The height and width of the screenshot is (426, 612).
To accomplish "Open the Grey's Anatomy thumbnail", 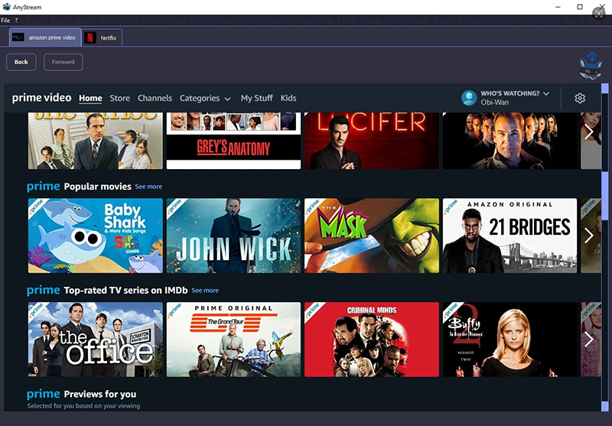I will coord(233,141).
